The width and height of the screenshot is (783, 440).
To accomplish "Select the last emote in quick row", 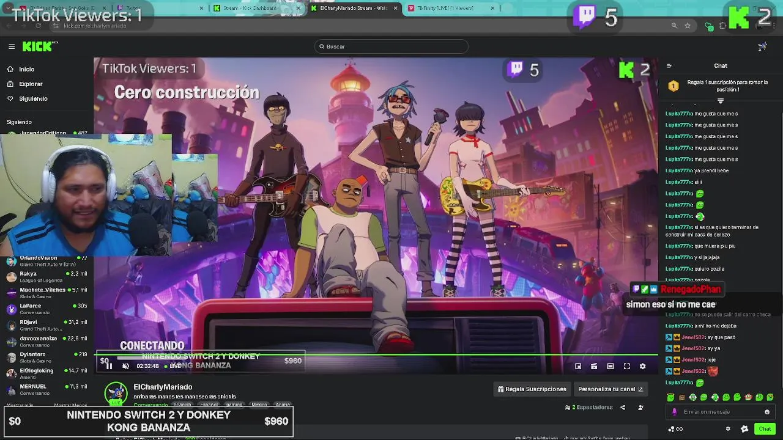I will point(770,397).
